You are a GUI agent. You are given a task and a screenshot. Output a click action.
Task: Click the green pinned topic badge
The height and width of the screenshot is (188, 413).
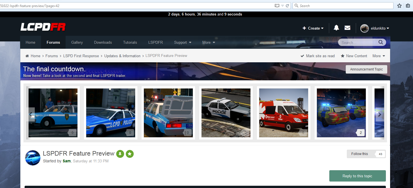[120, 154]
